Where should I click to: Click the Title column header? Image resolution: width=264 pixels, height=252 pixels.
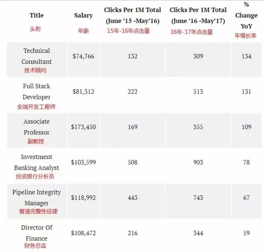36,16
